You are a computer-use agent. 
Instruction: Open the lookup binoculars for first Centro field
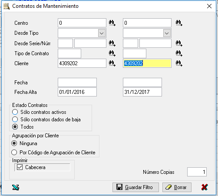(112, 23)
